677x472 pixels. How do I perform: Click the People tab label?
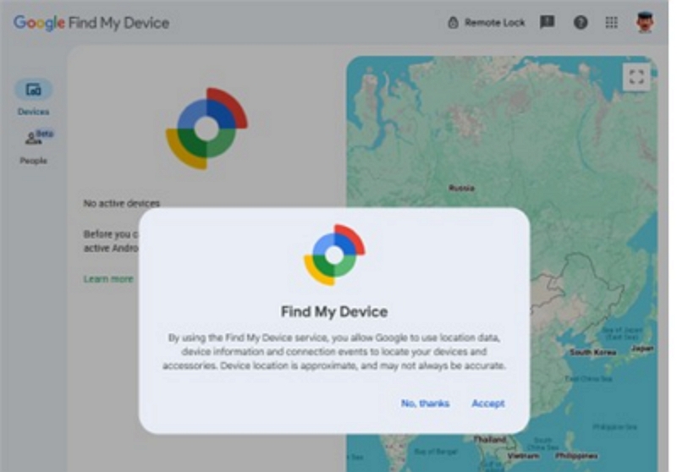click(33, 161)
